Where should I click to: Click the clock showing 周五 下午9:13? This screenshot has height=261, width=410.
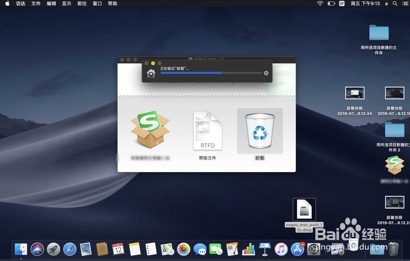pos(365,3)
